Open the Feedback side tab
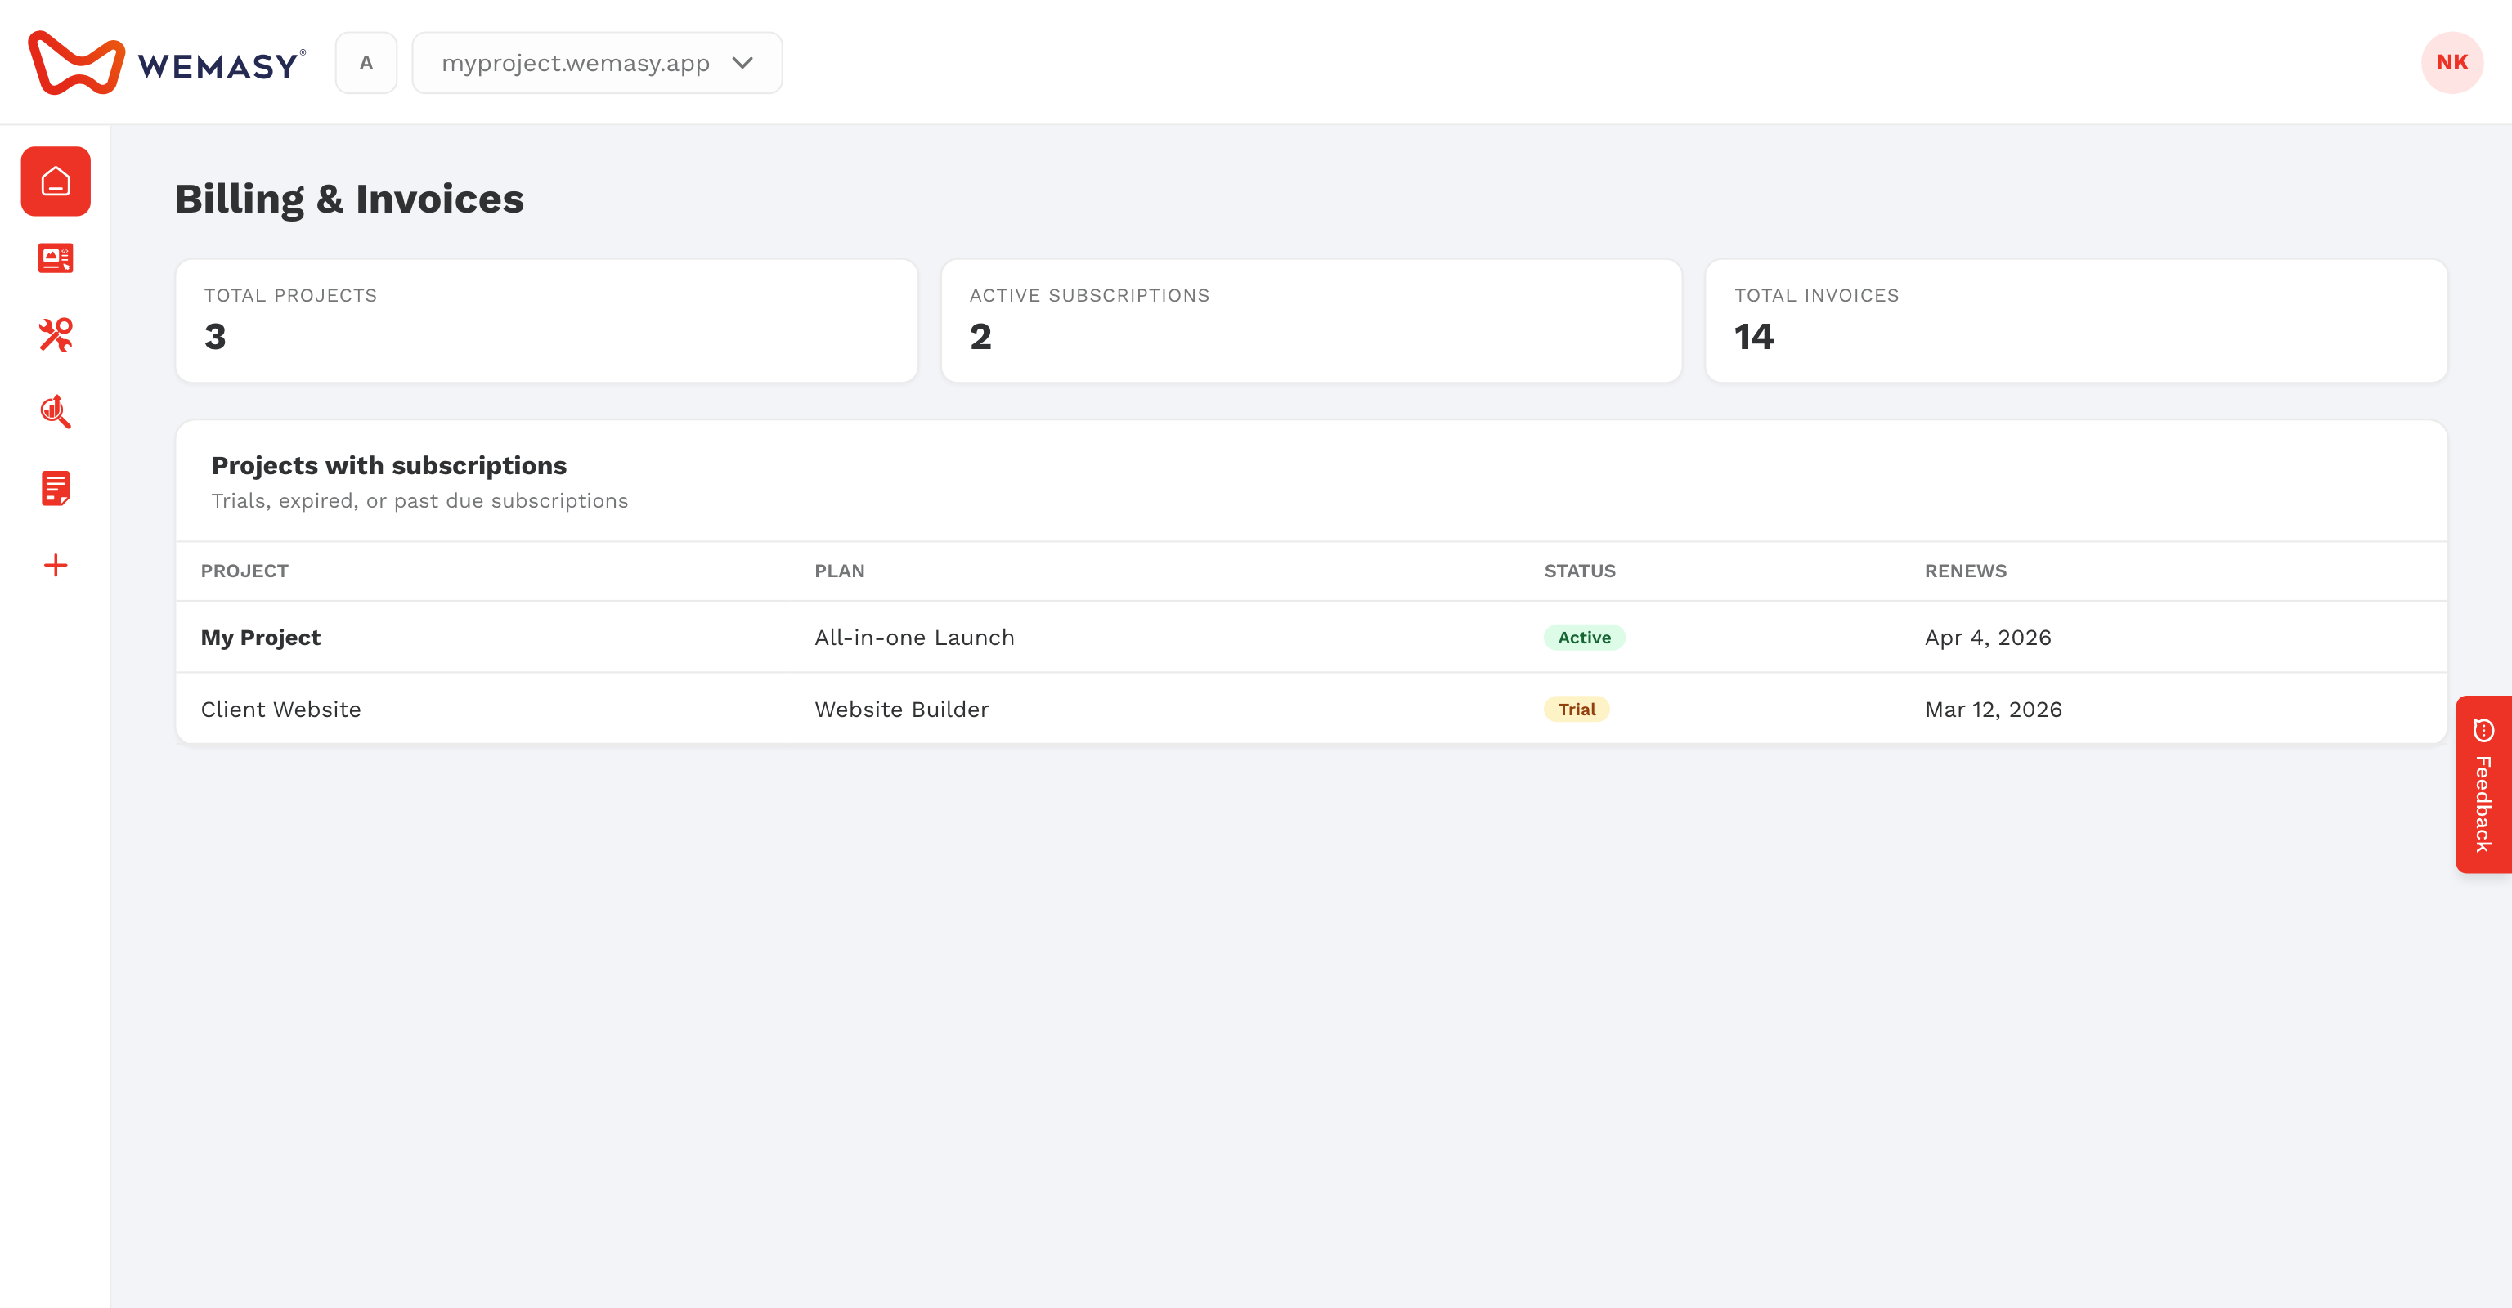Screen dimensions: 2512x1308 [x=2483, y=785]
